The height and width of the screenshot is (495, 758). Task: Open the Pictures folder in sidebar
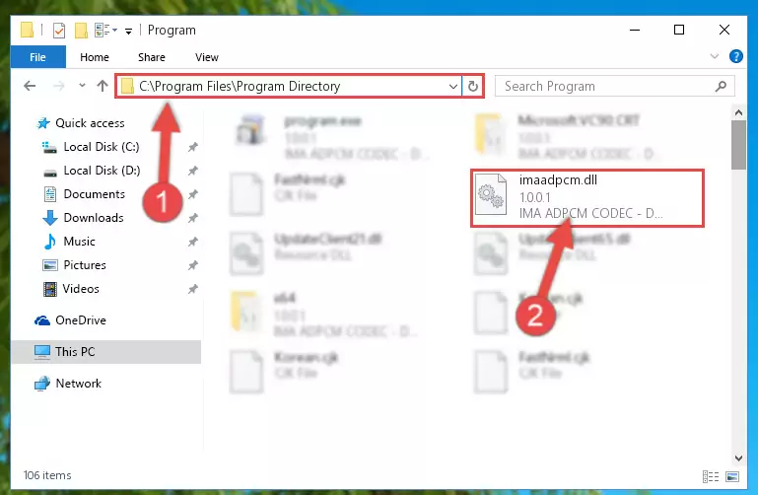pyautogui.click(x=85, y=265)
